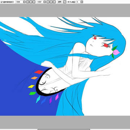Click the icon button right of 通常

pyautogui.click(x=65, y=2)
